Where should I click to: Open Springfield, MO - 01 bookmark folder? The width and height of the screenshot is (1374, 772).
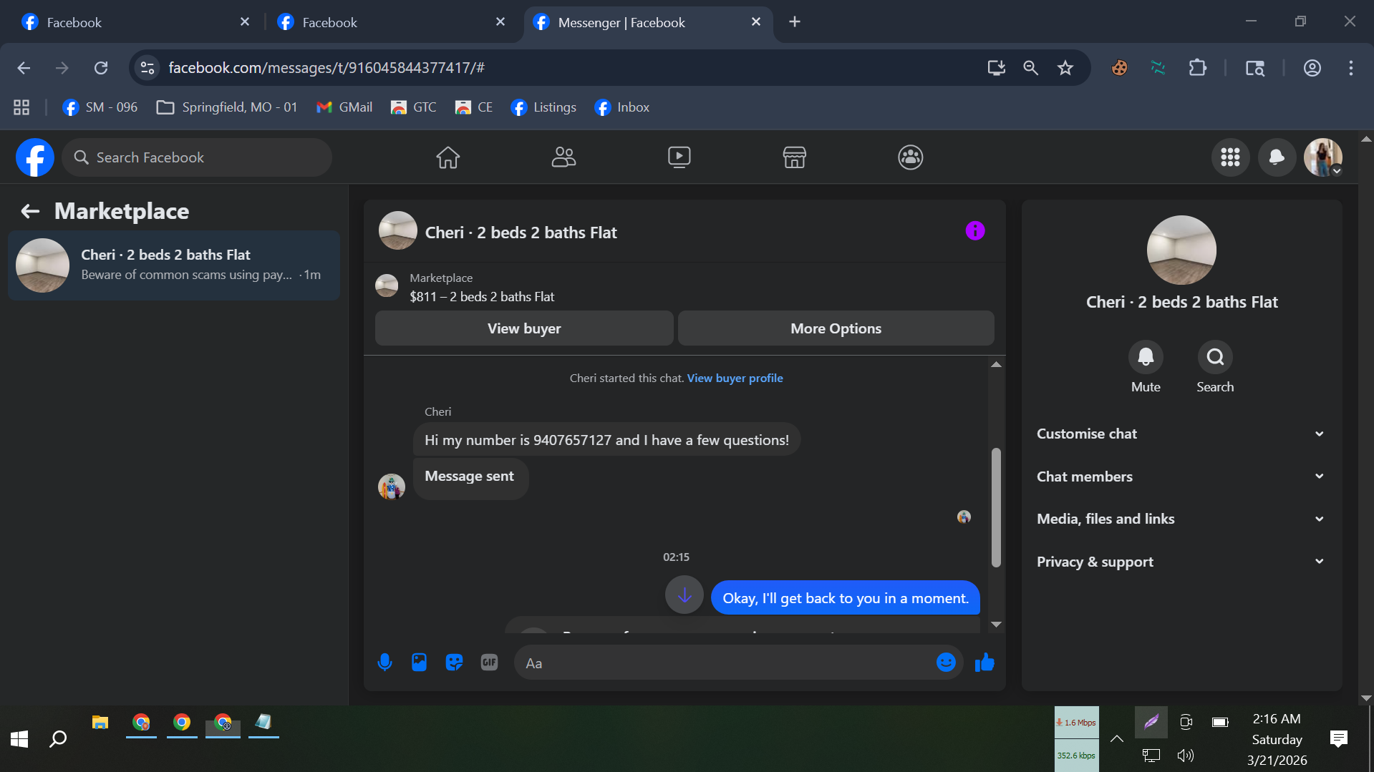[x=227, y=107]
